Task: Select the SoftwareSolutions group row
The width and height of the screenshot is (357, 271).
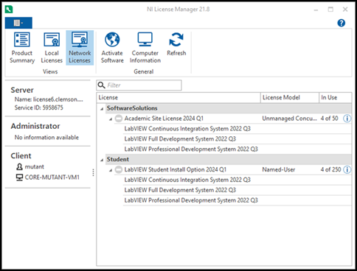Action: [229, 108]
